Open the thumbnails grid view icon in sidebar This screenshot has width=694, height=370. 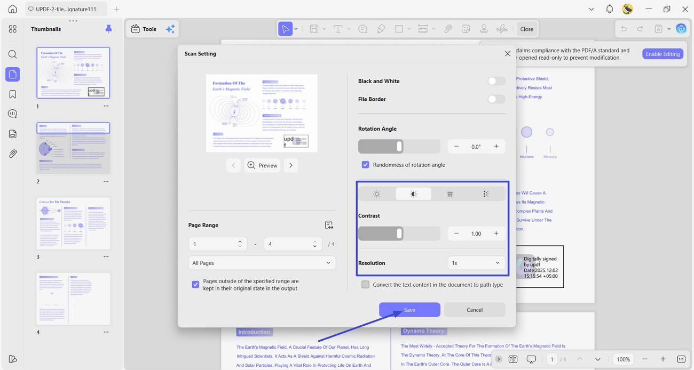click(12, 29)
